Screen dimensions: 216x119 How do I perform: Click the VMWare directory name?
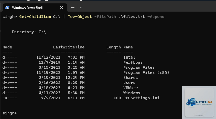[131, 88]
